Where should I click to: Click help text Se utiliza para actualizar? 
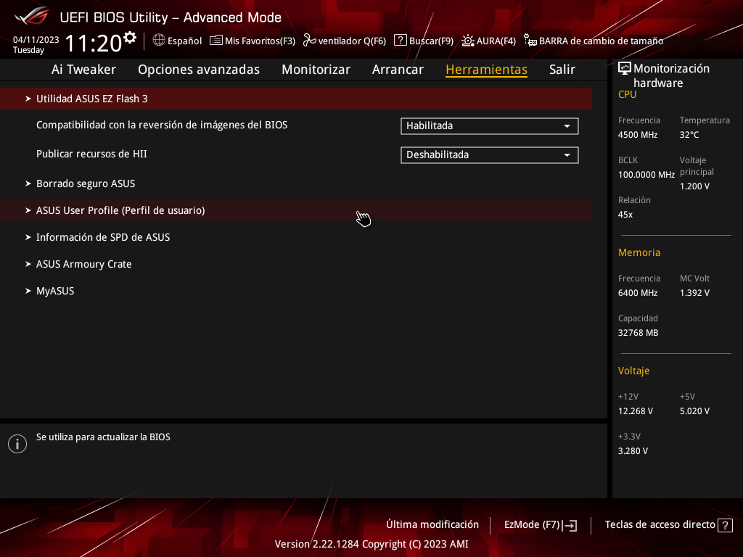pos(103,437)
